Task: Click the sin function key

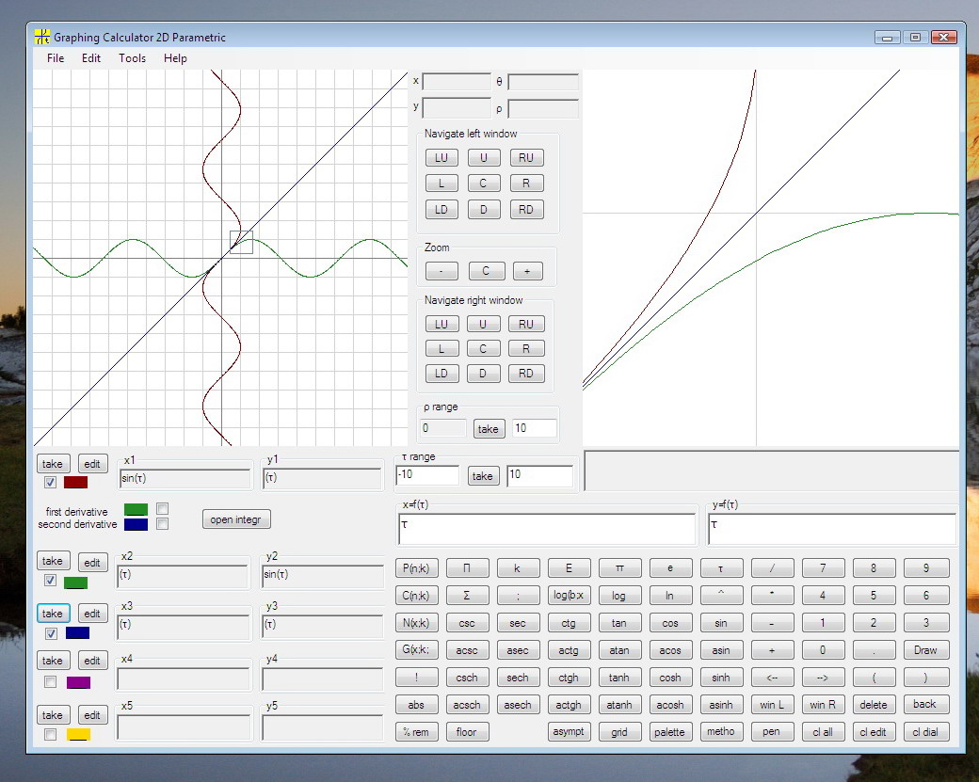Action: (721, 623)
